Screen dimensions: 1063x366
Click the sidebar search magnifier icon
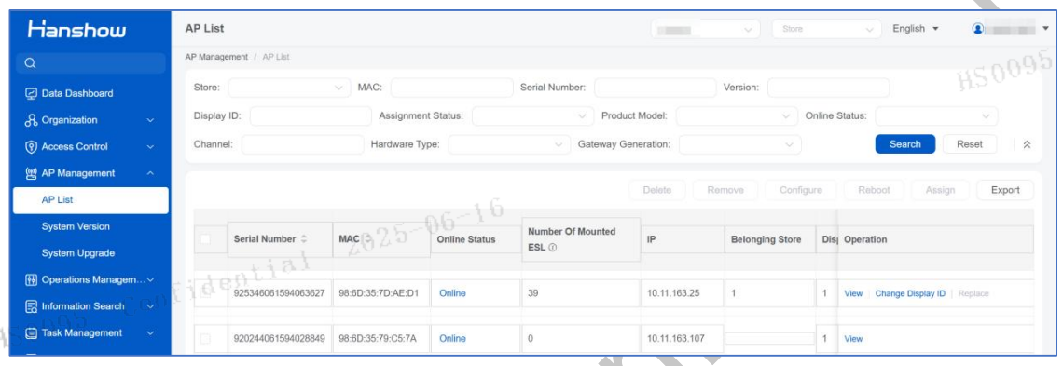pos(30,64)
